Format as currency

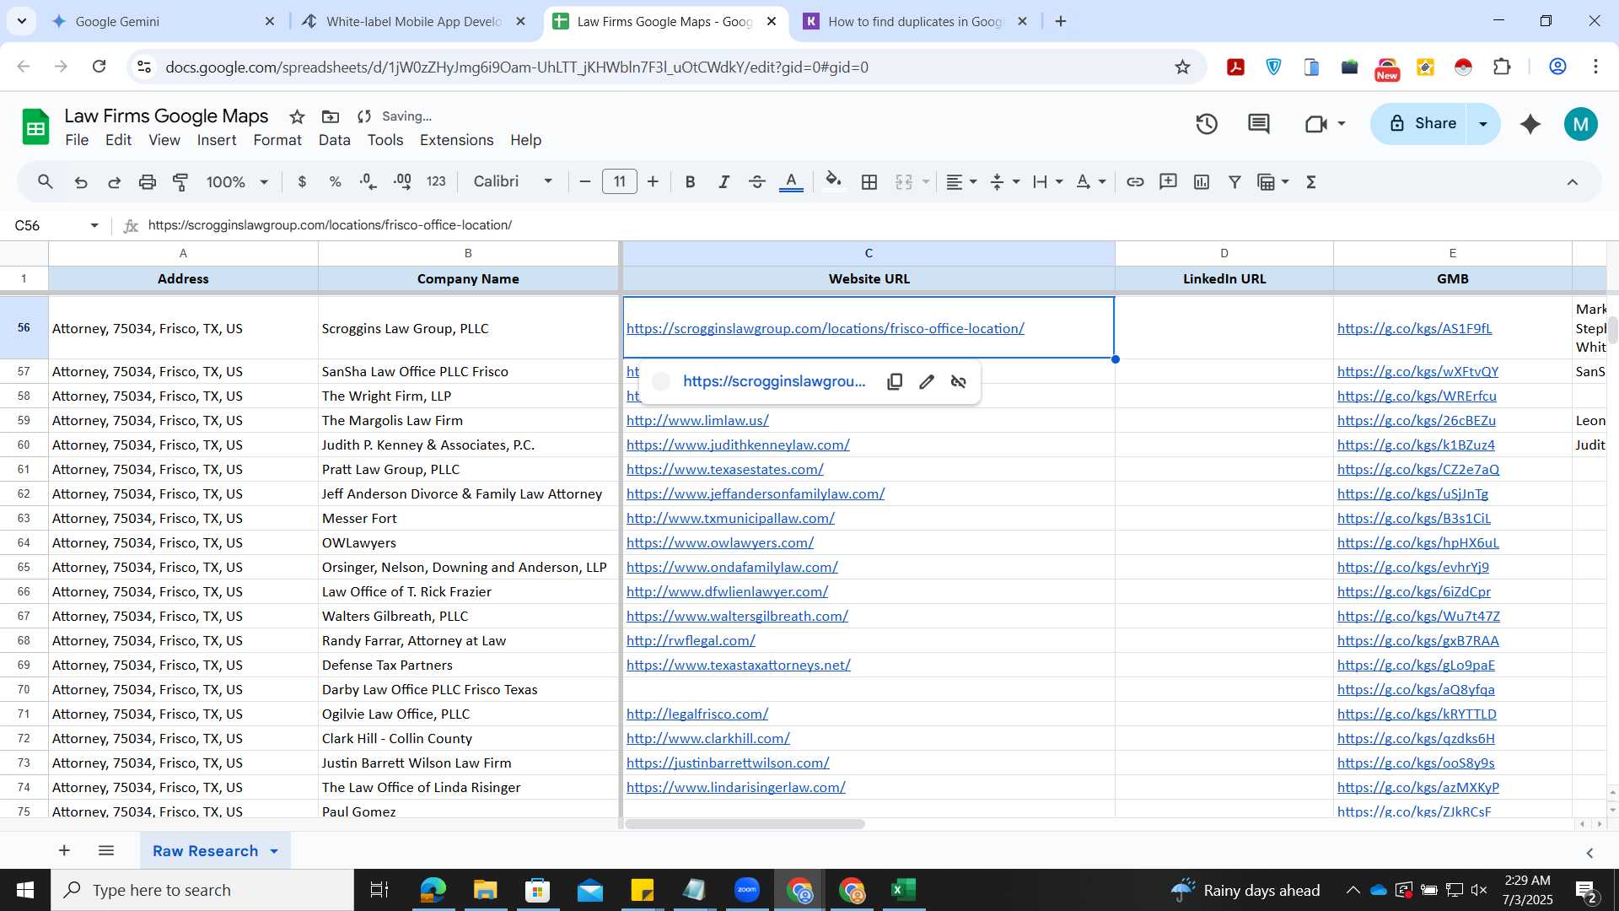[302, 181]
